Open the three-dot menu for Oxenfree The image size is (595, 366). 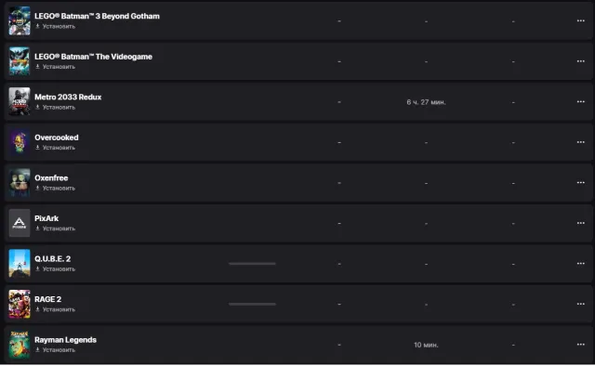(x=580, y=182)
